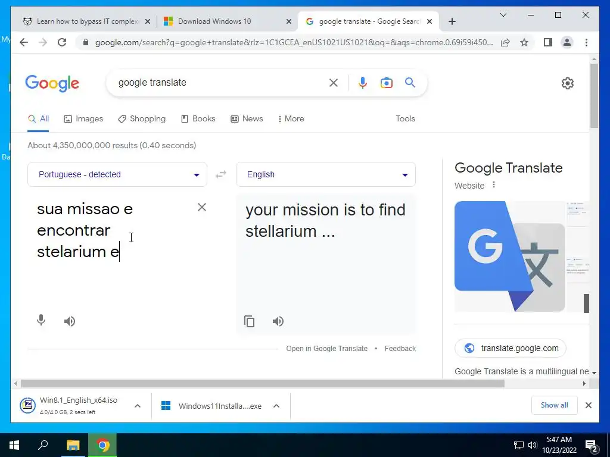The image size is (610, 457).
Task: Close the downloads bar
Action: tap(588, 405)
